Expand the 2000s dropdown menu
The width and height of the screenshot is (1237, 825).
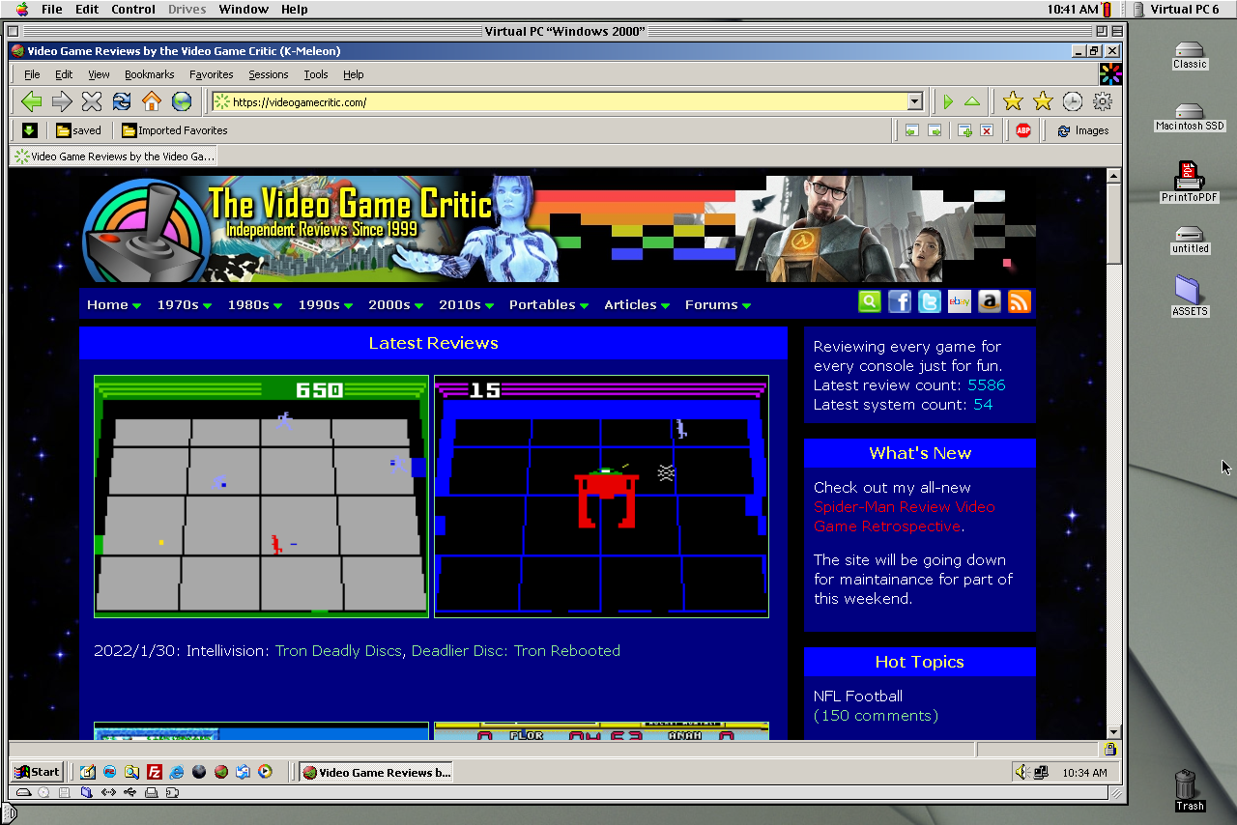[396, 304]
